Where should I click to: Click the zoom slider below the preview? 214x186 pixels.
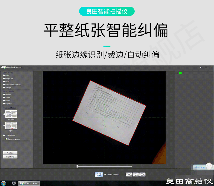[x=104, y=166]
